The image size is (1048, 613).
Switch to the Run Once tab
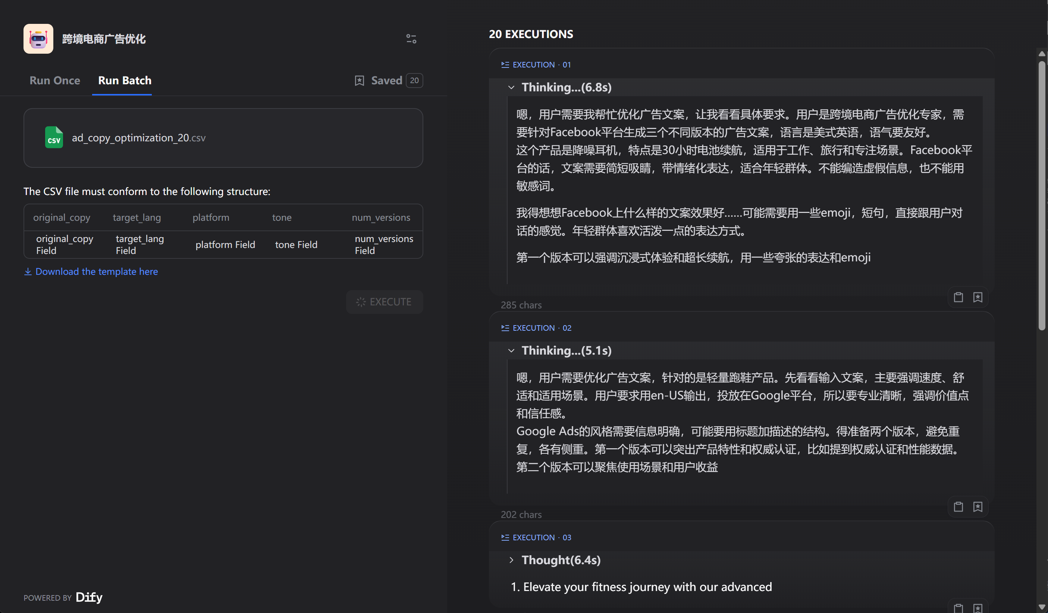(55, 81)
